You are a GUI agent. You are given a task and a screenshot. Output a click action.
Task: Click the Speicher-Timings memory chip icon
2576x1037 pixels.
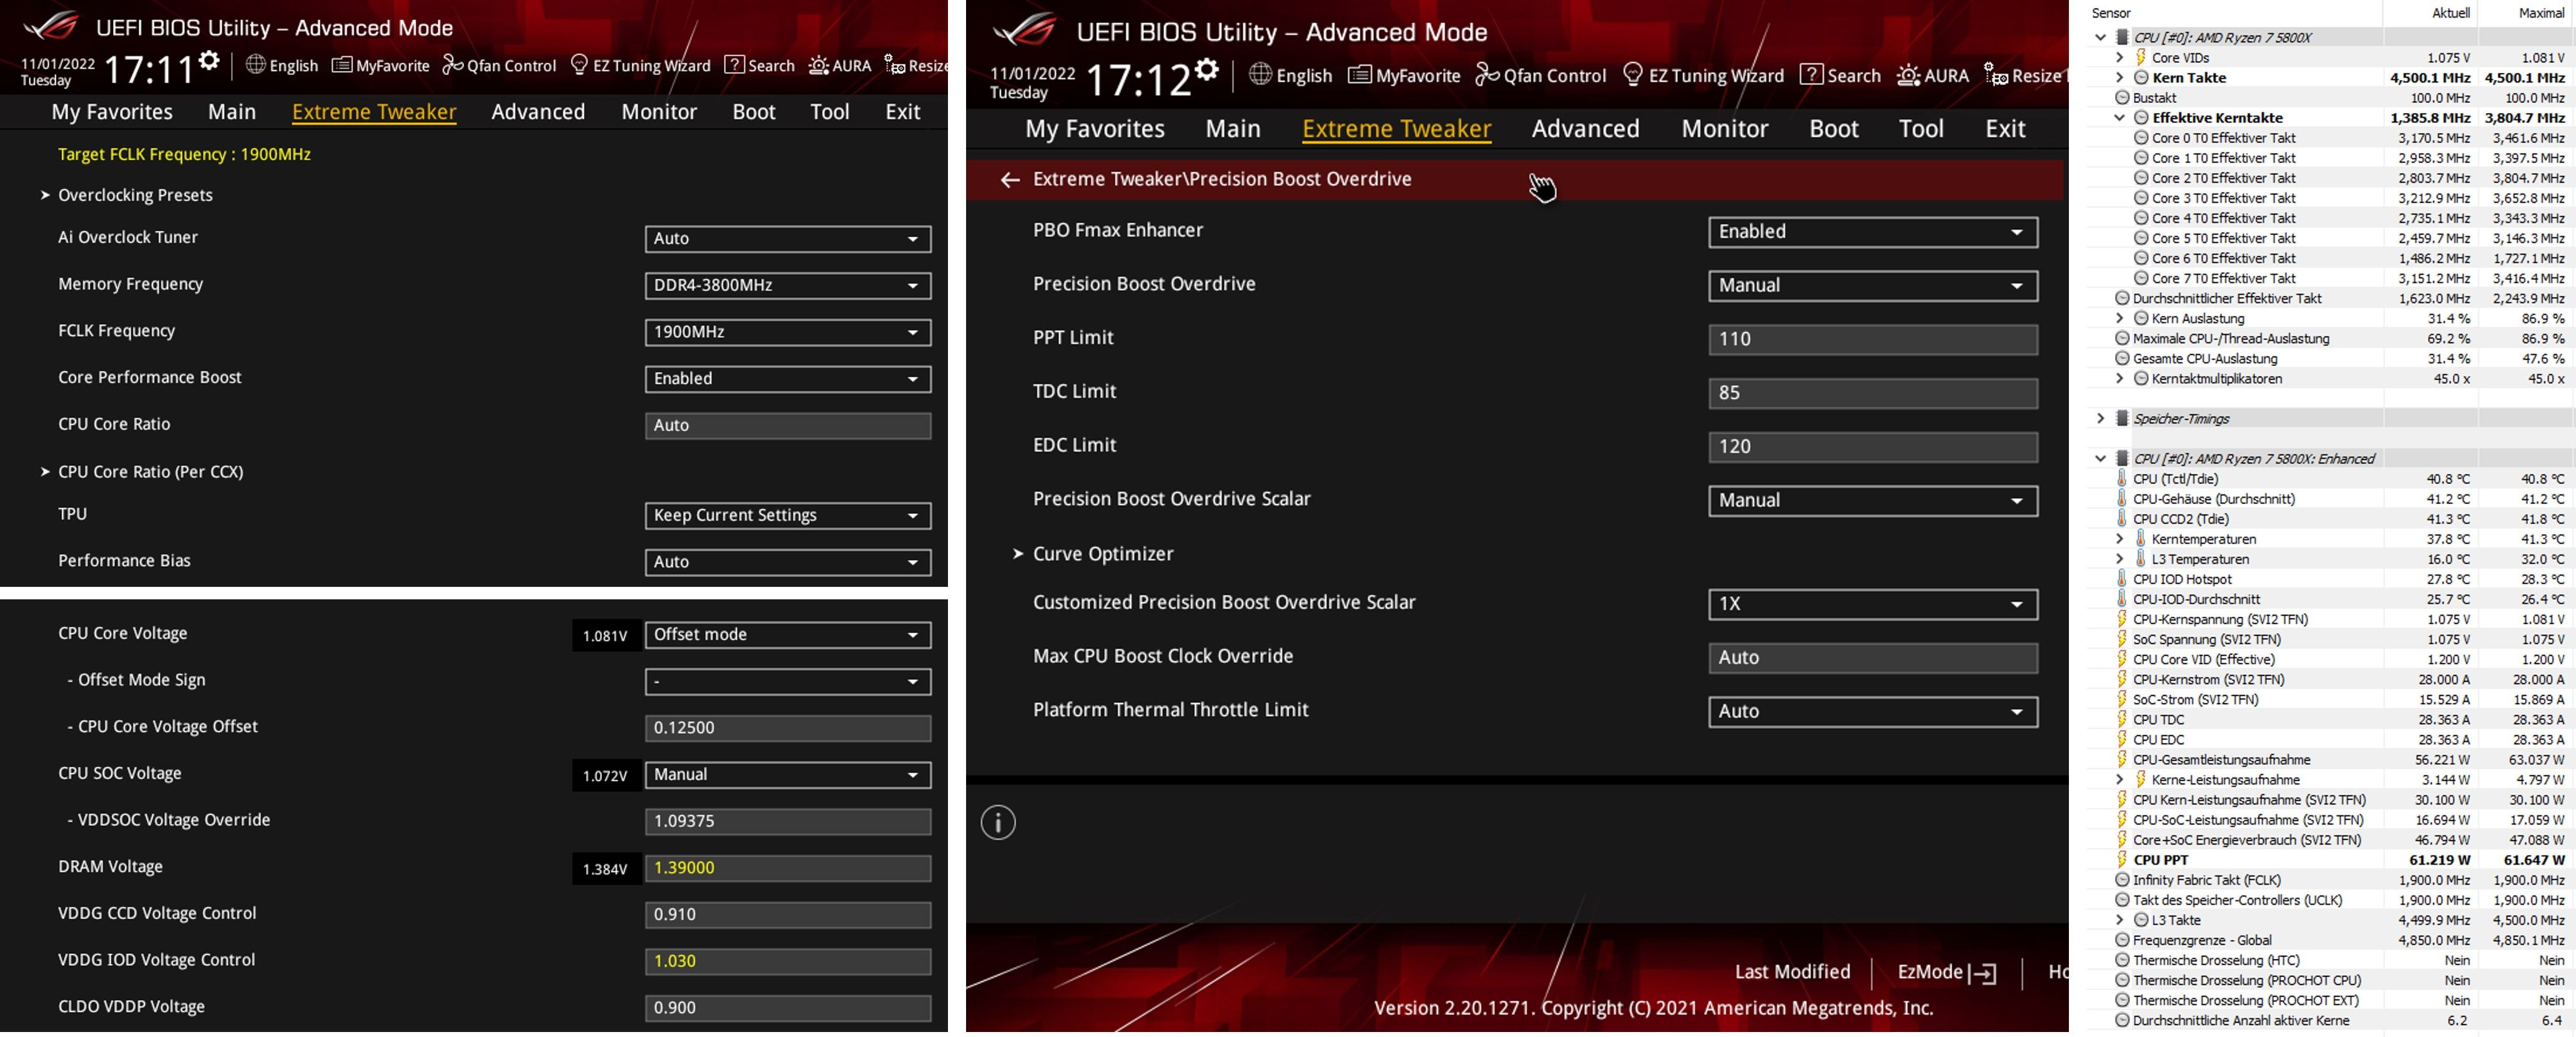point(2122,419)
